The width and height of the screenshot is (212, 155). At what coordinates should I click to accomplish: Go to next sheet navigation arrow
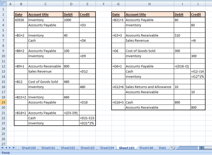coord(10,148)
